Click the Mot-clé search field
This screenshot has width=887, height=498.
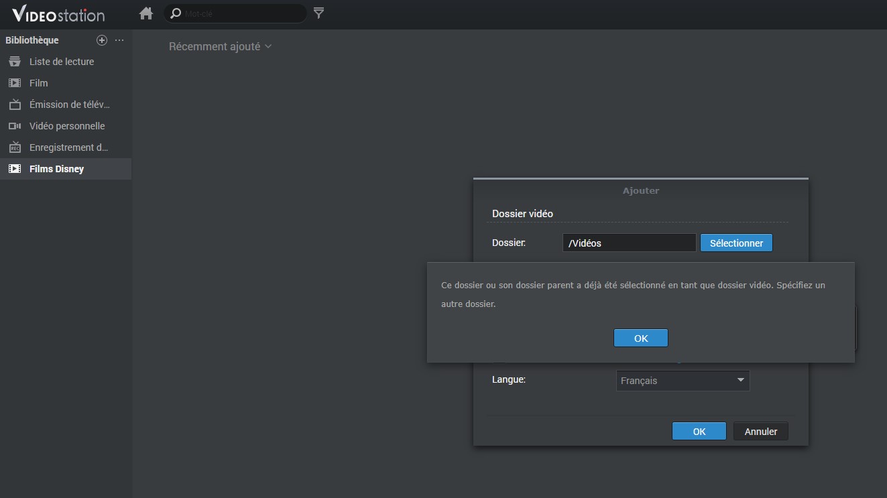coord(241,13)
